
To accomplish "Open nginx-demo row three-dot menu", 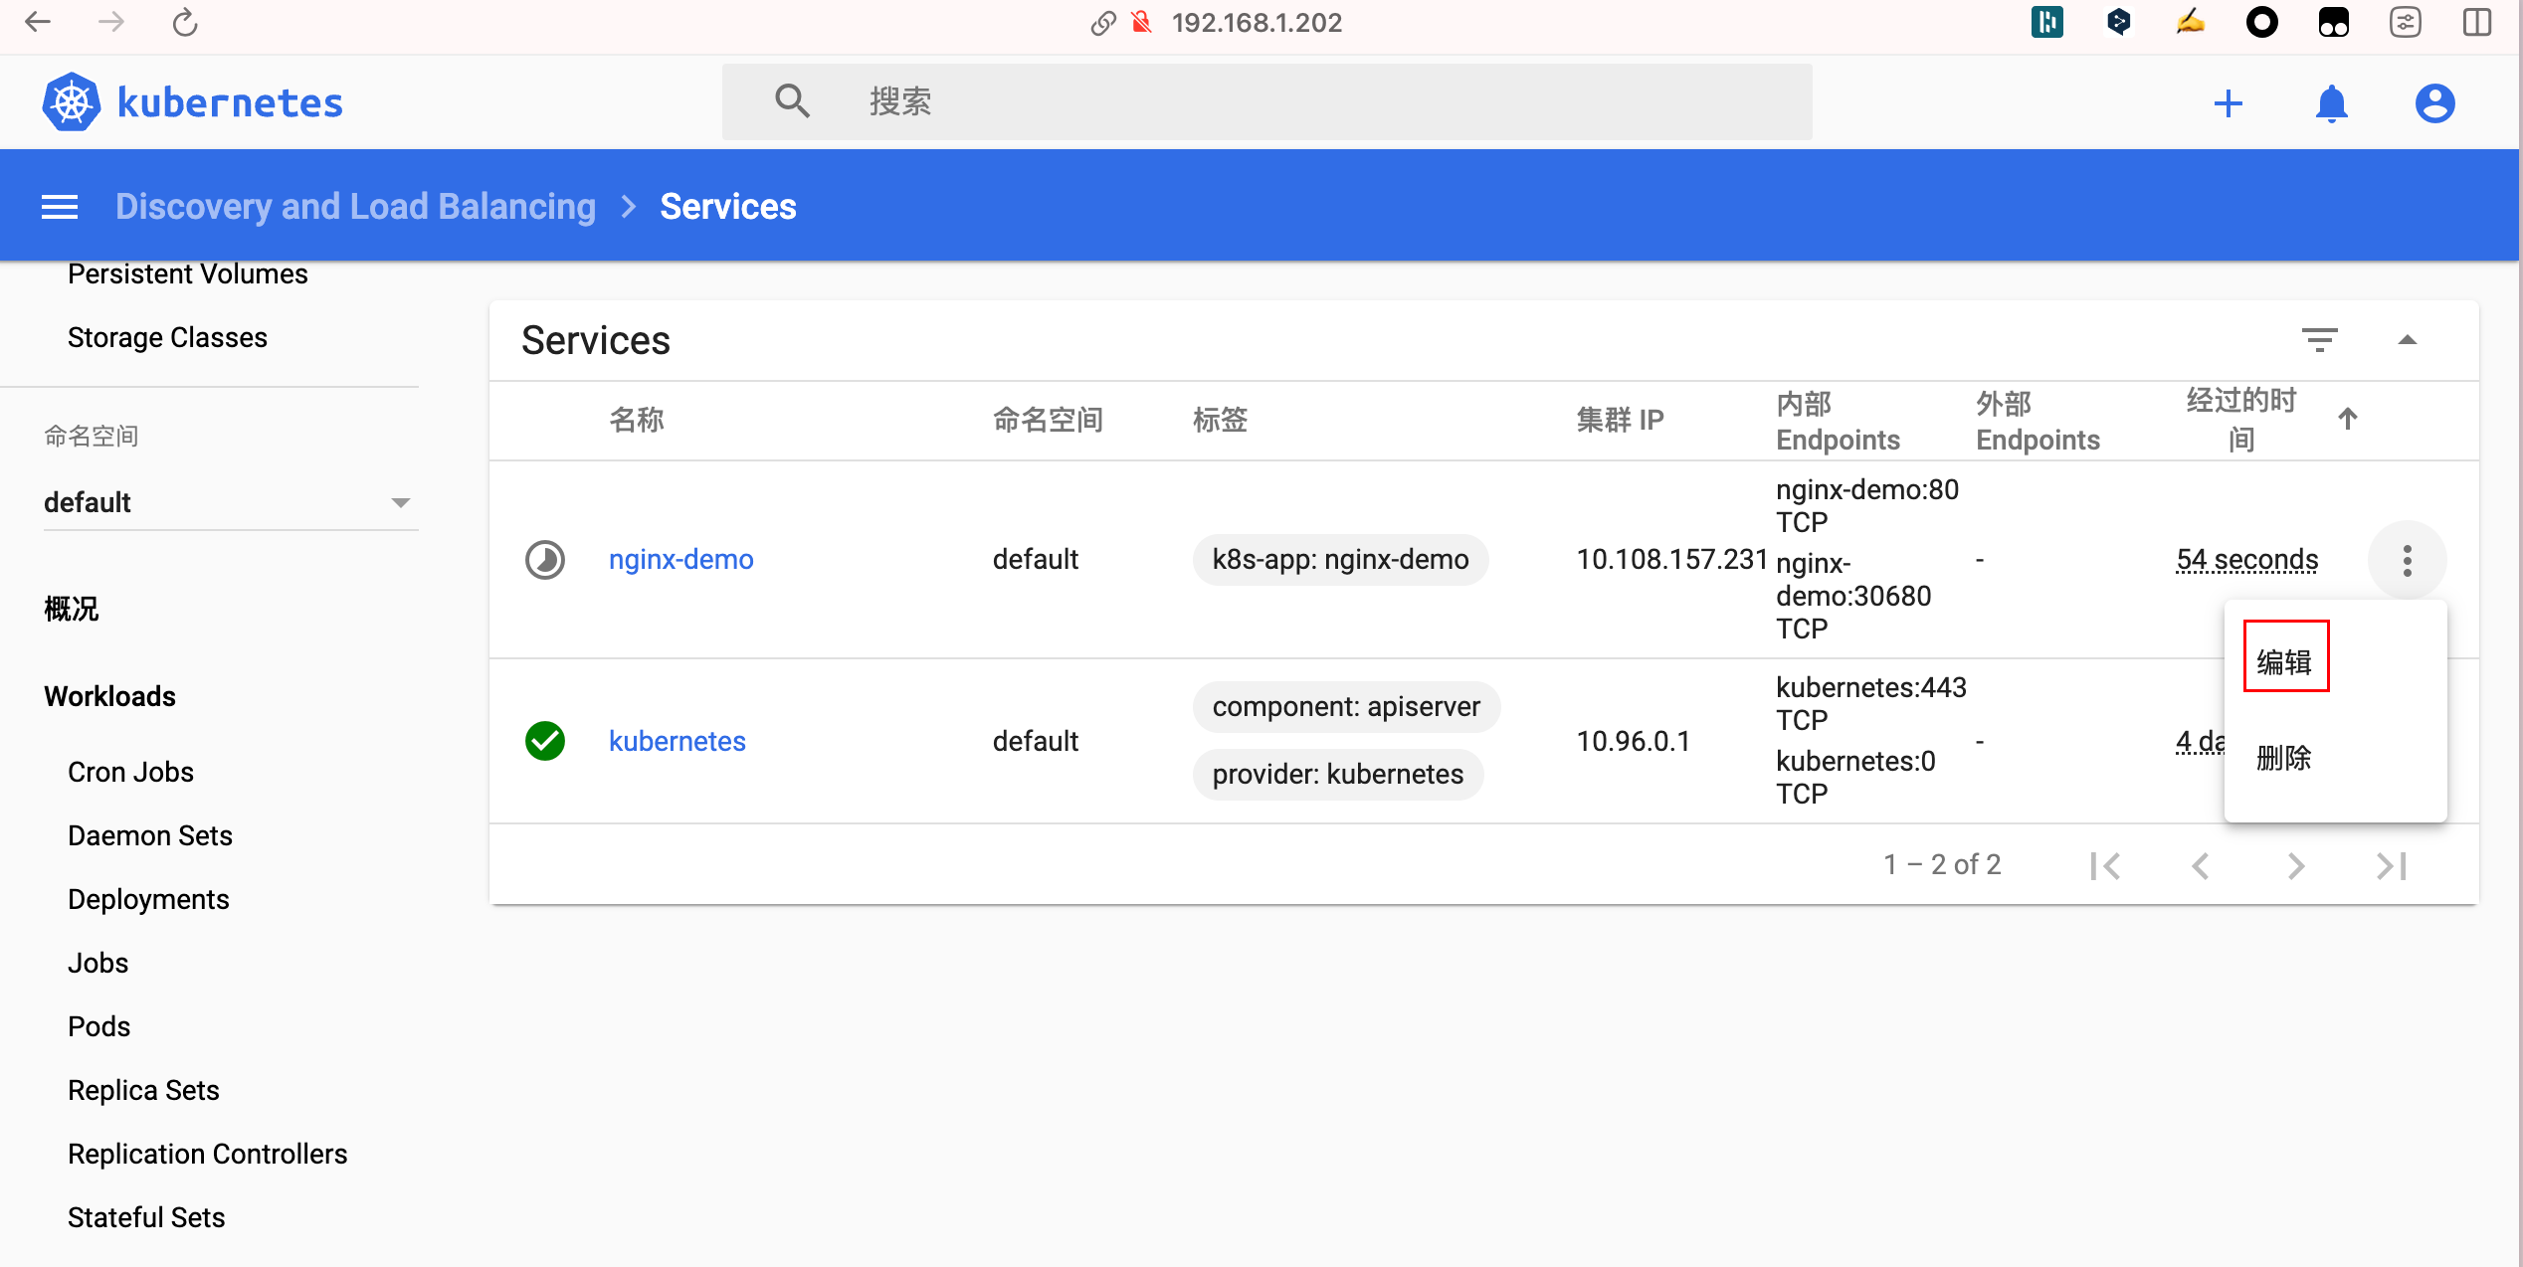I will coord(2407,561).
